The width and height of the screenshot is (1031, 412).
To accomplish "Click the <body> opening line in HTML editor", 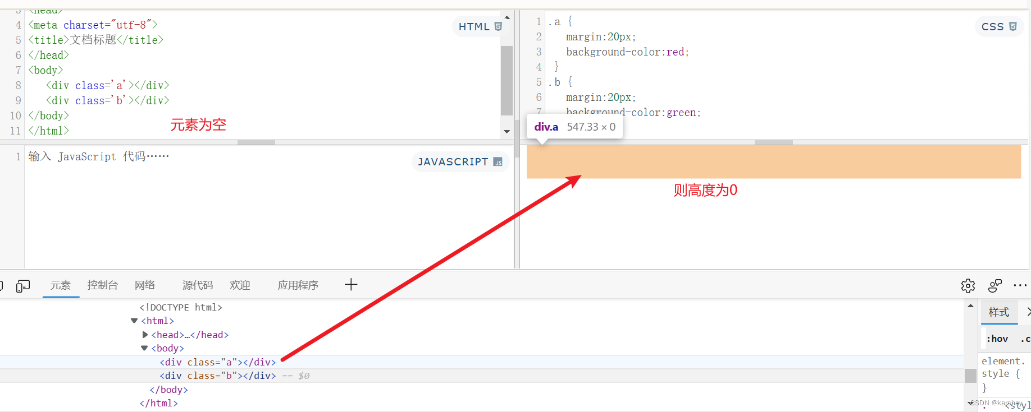I will [x=45, y=70].
